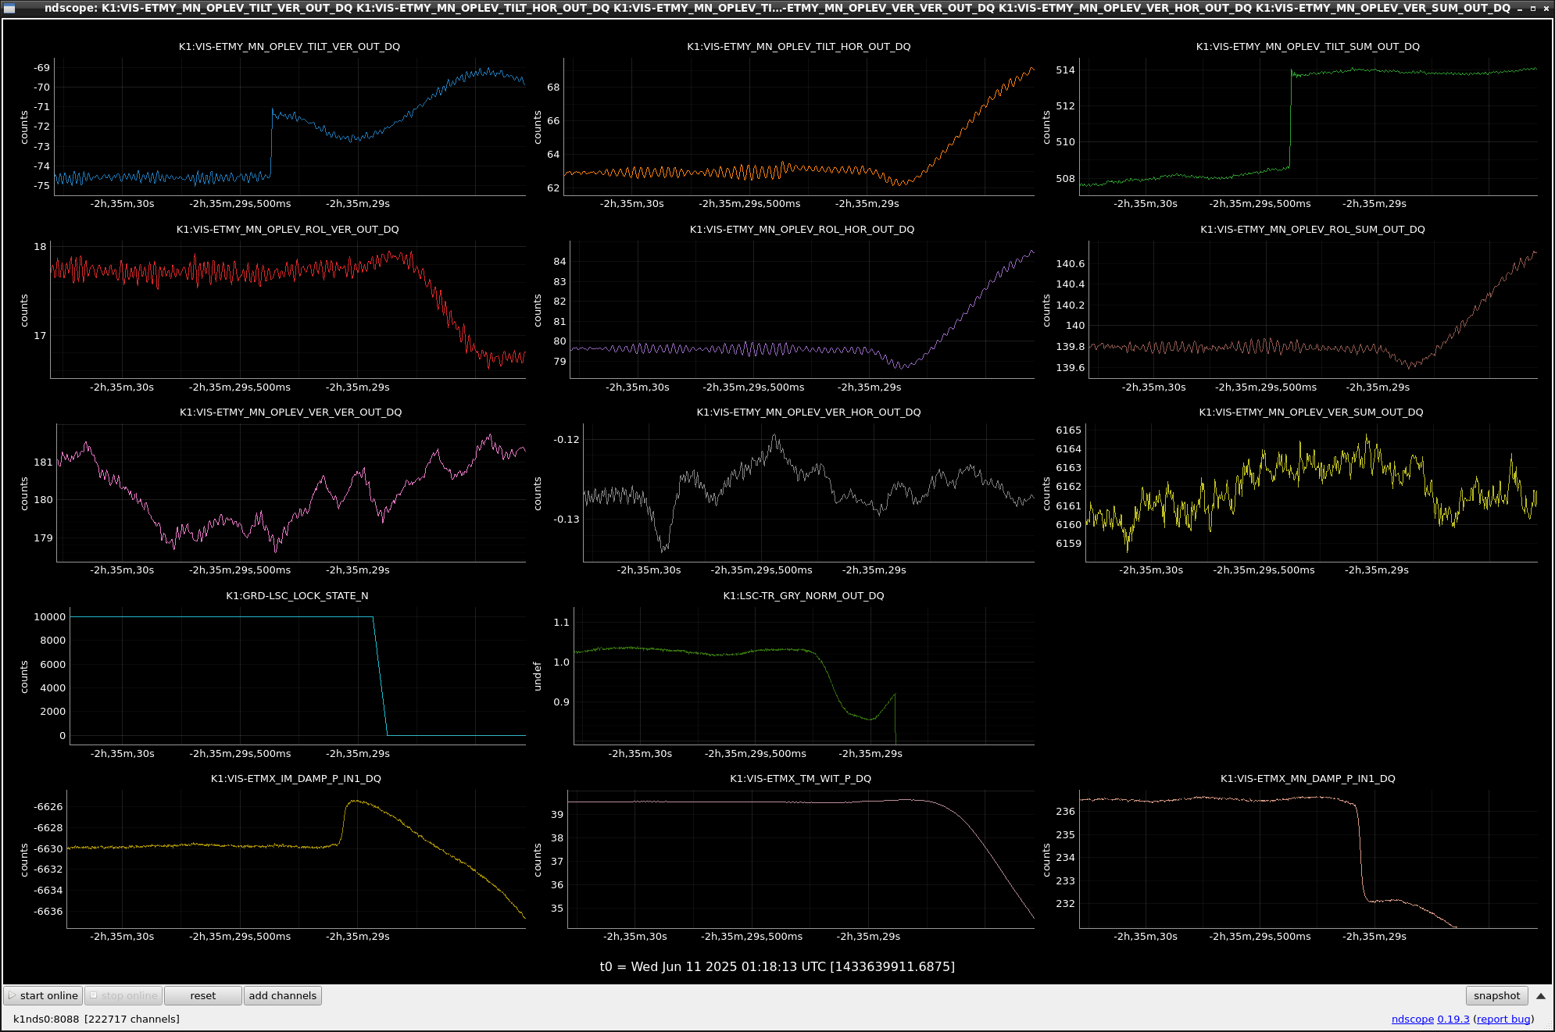
Task: Expand the bottom control panel arrow
Action: tap(1541, 996)
